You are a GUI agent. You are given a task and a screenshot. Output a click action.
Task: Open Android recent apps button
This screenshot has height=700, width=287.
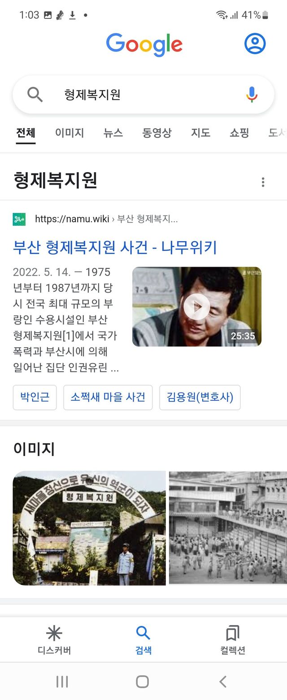click(62, 682)
